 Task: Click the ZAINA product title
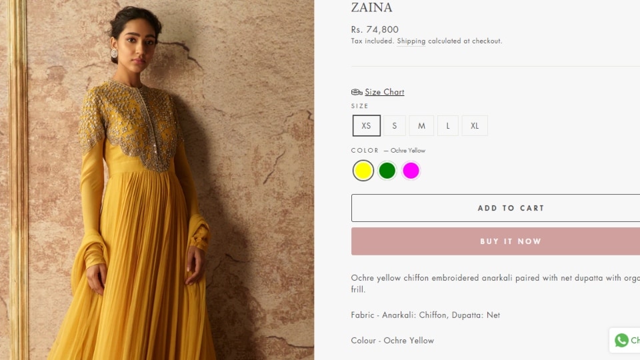(371, 7)
